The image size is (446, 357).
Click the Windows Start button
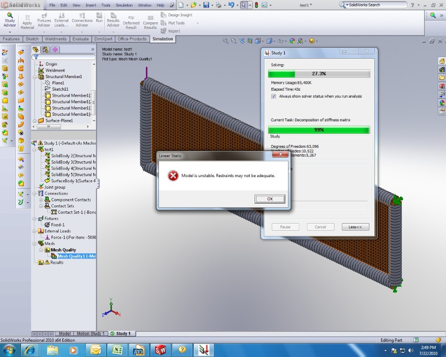(x=9, y=350)
